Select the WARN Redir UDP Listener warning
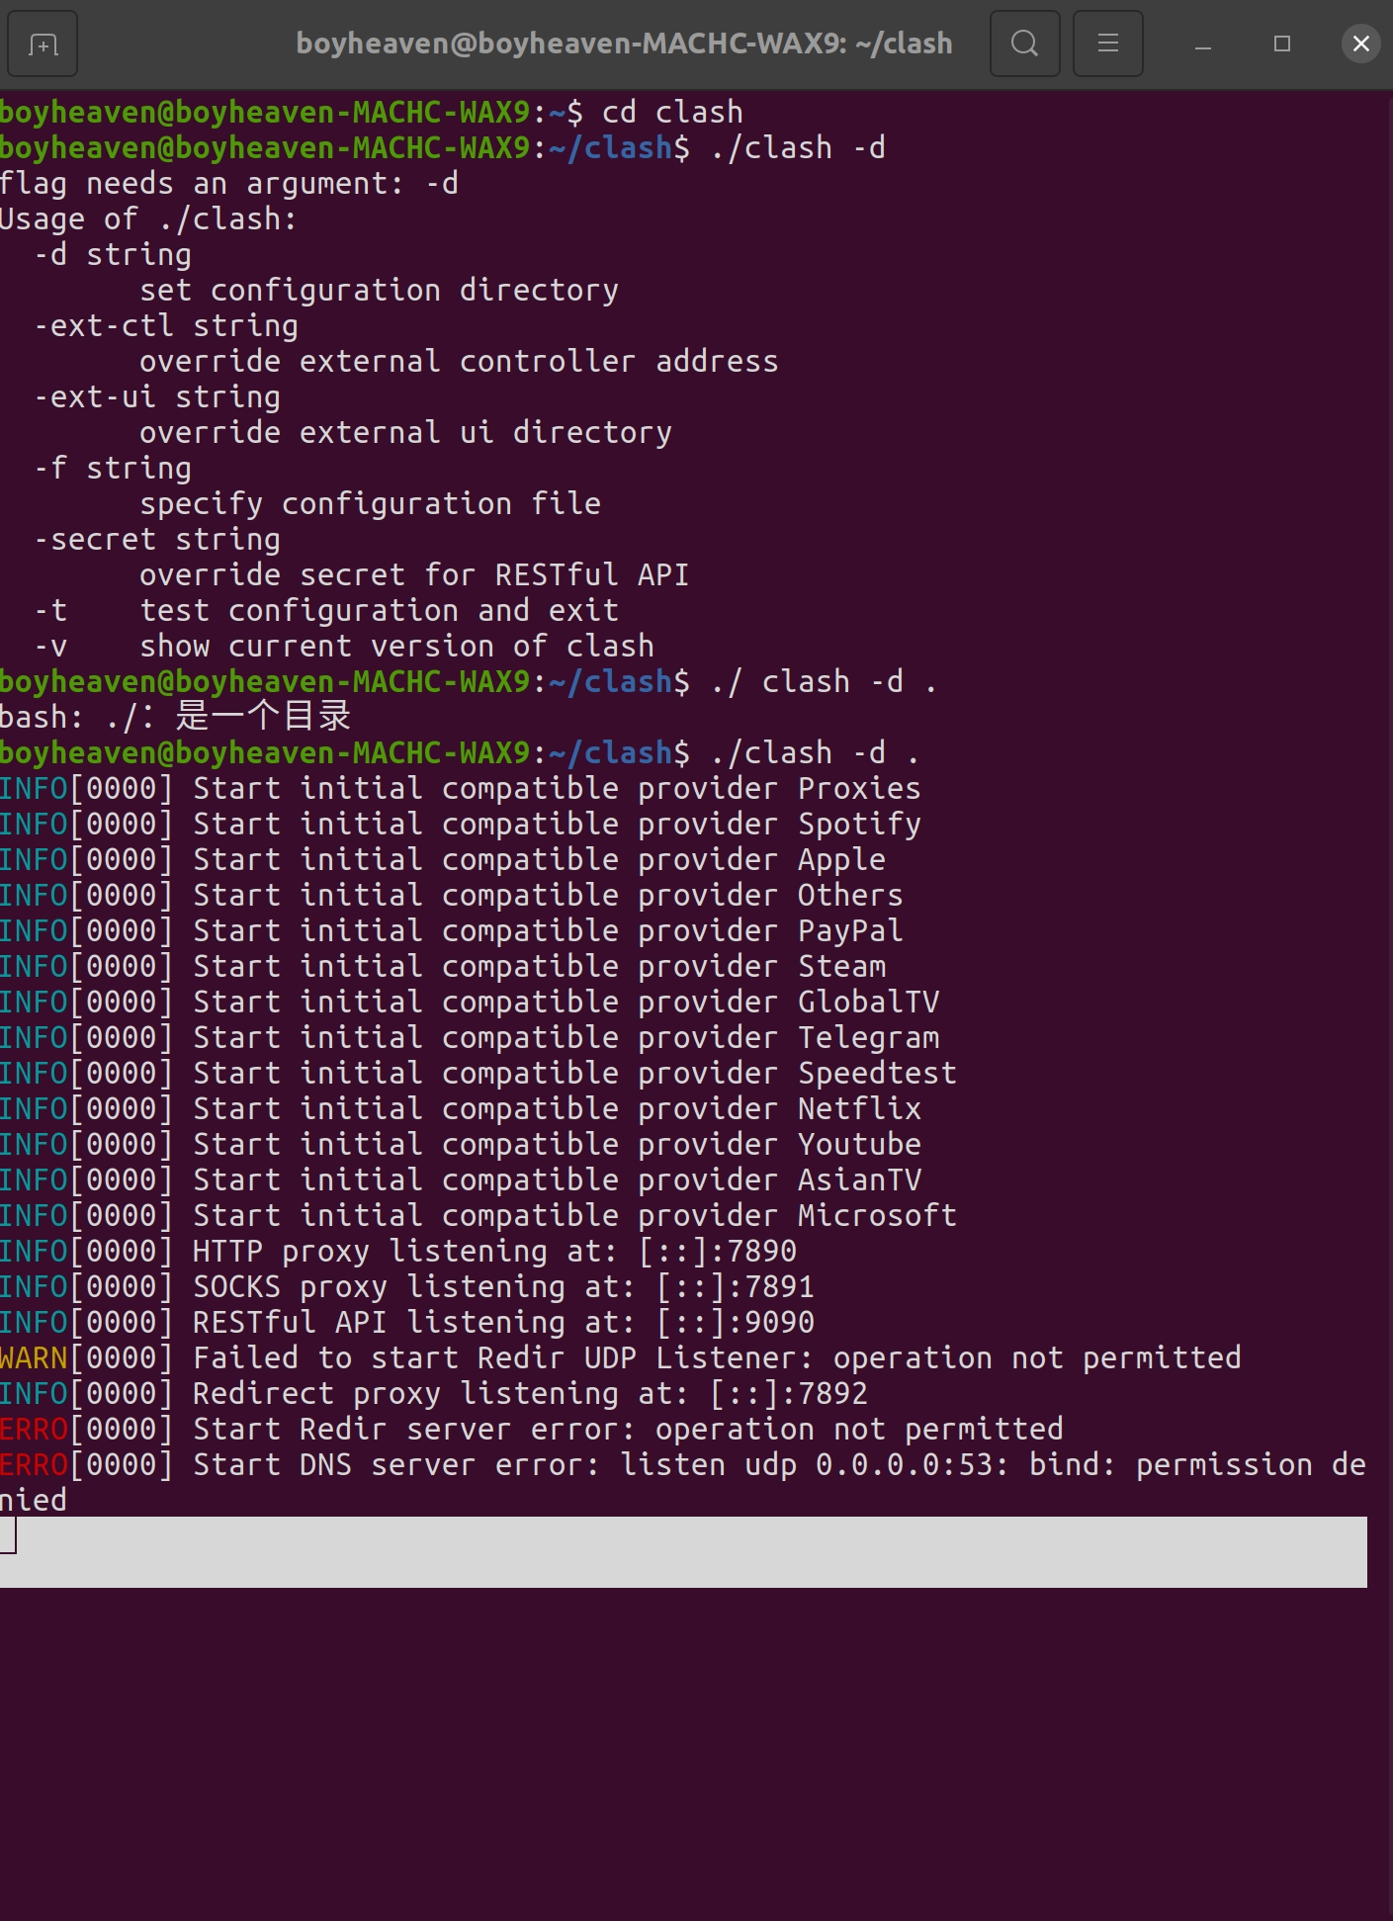The height and width of the screenshot is (1921, 1393). (x=620, y=1356)
